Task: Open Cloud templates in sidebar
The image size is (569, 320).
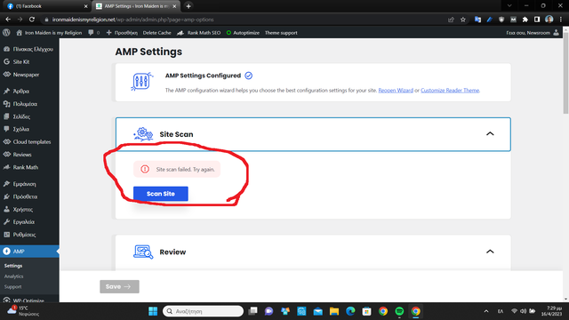Action: (29, 142)
